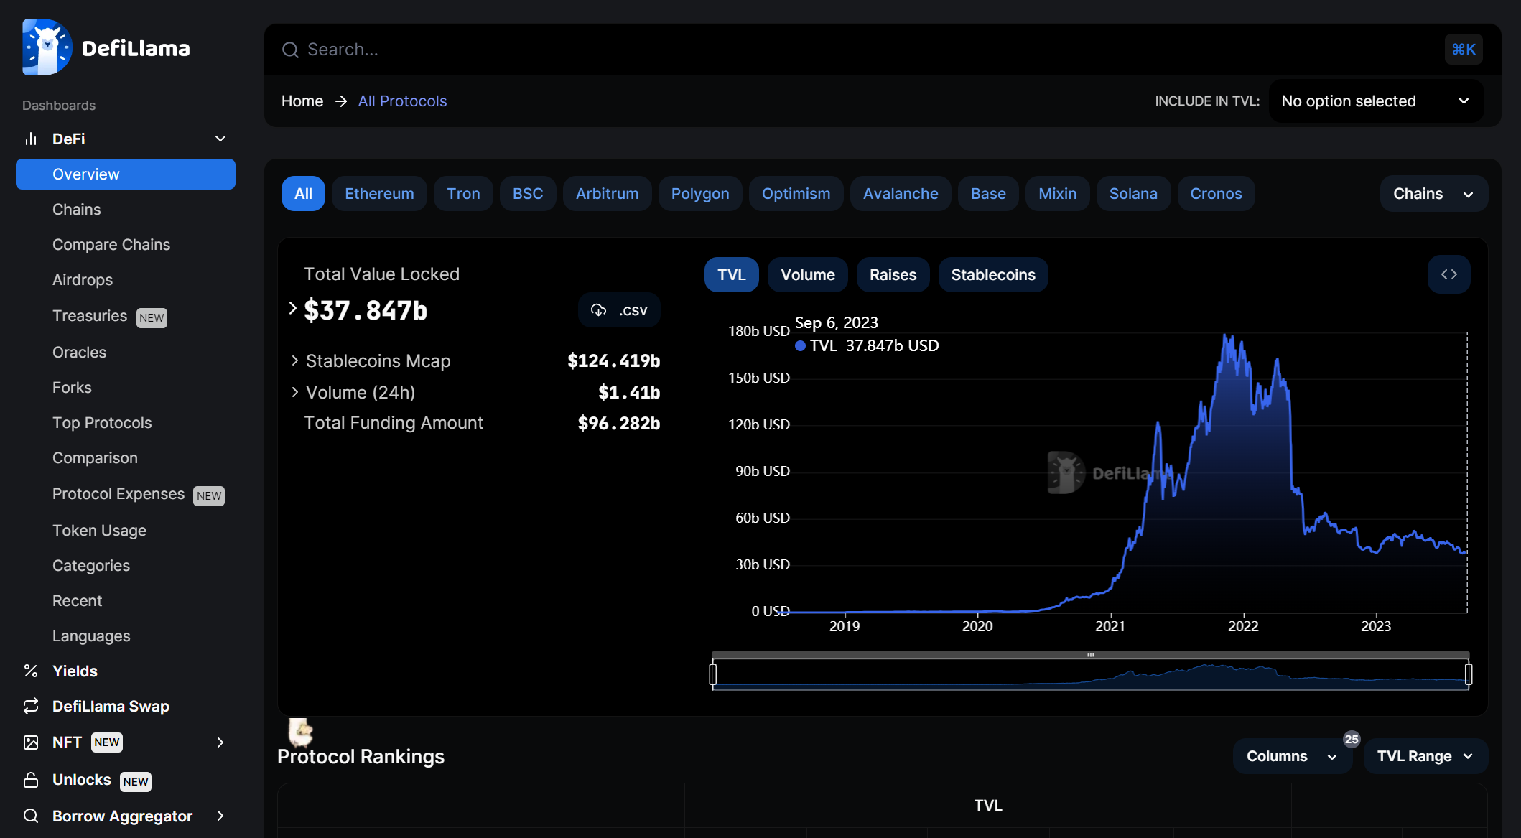1521x838 pixels.
Task: Click the NFT image icon
Action: coord(31,742)
